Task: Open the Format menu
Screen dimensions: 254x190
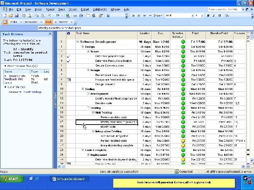Action: (50, 9)
